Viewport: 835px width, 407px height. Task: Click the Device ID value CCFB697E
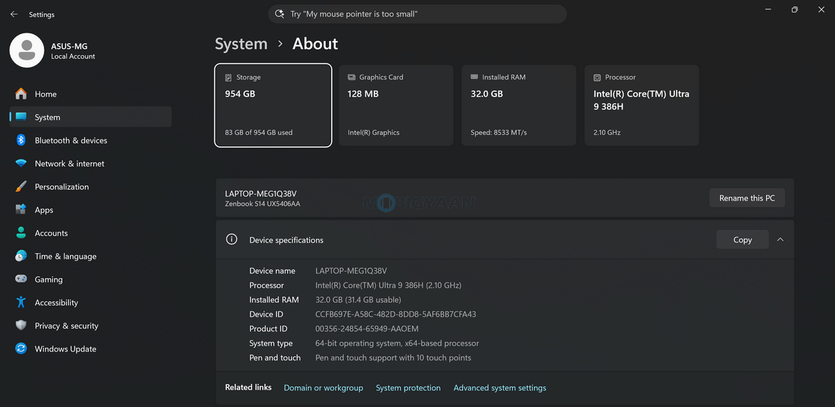396,314
